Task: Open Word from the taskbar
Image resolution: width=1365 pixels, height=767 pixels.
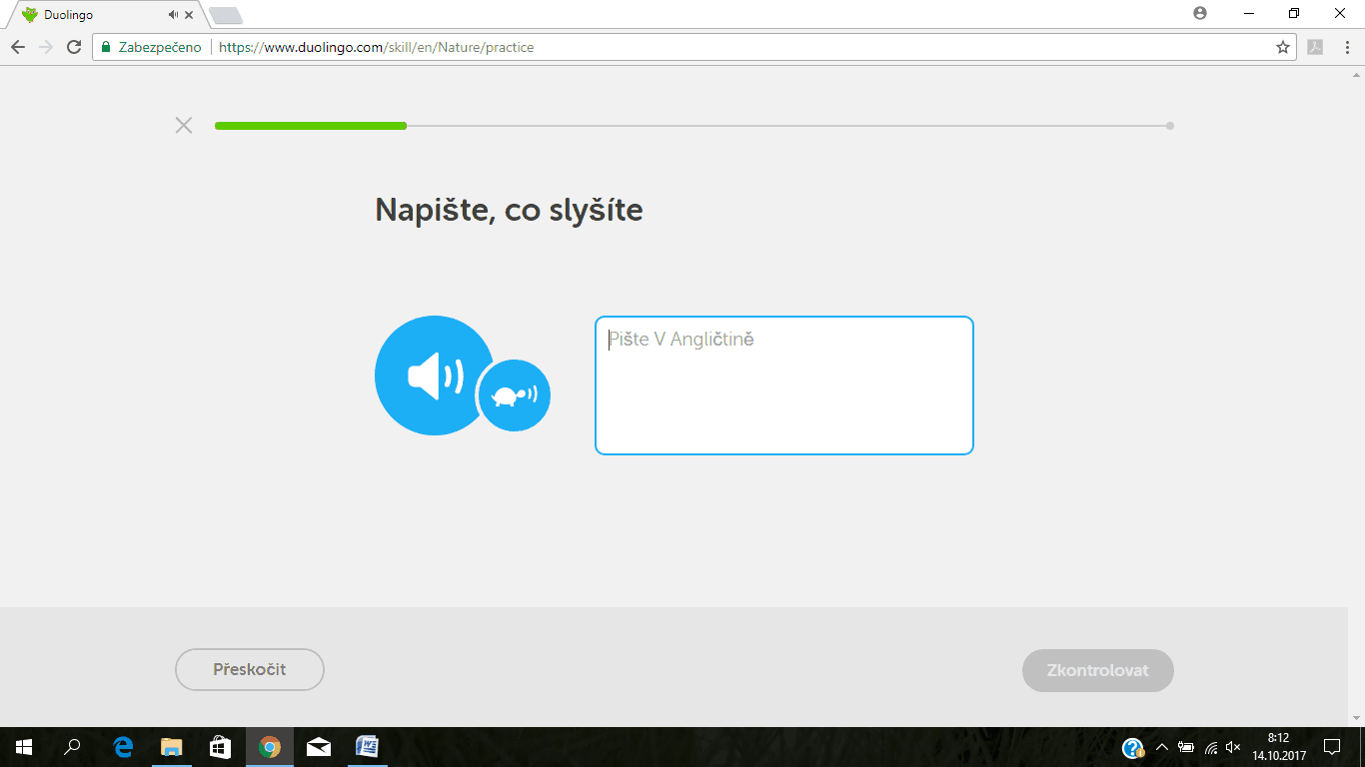Action: pos(367,747)
